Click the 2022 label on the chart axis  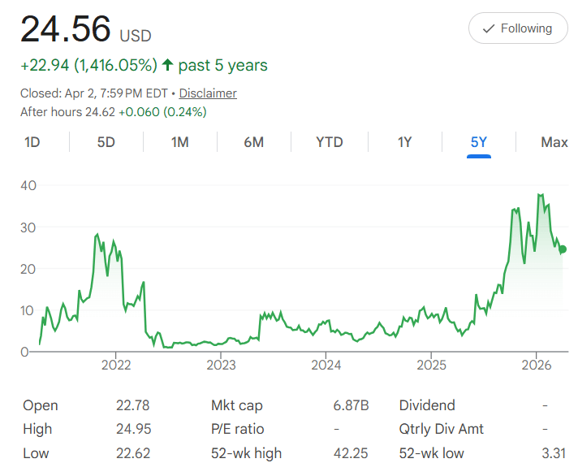point(116,365)
